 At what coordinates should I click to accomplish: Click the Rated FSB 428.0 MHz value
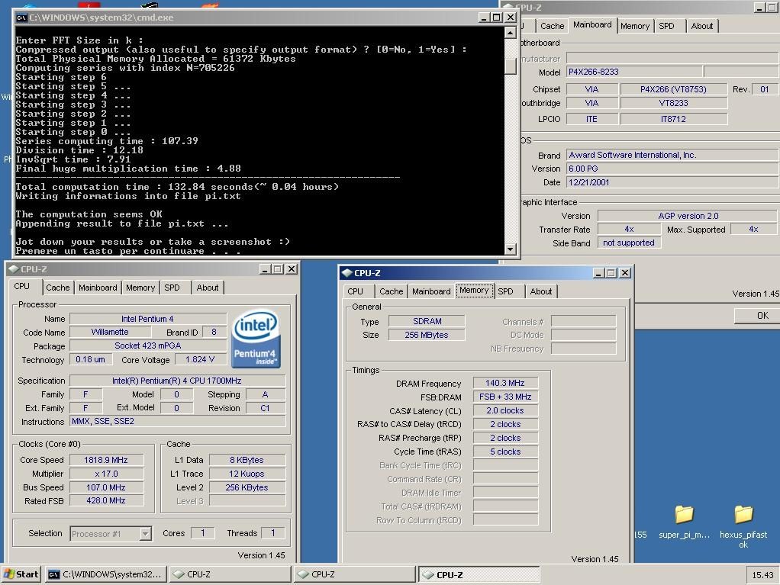(x=106, y=500)
